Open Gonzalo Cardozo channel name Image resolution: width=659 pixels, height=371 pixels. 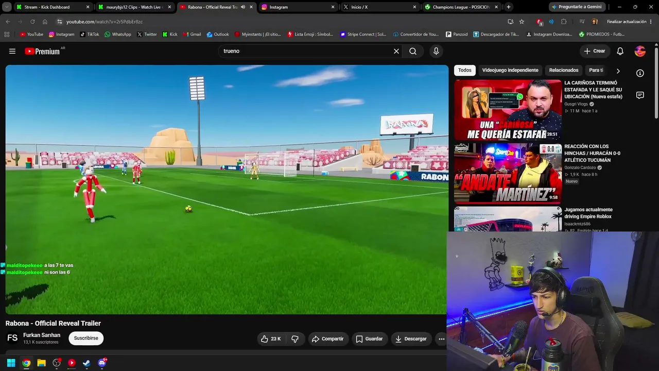[x=580, y=167]
